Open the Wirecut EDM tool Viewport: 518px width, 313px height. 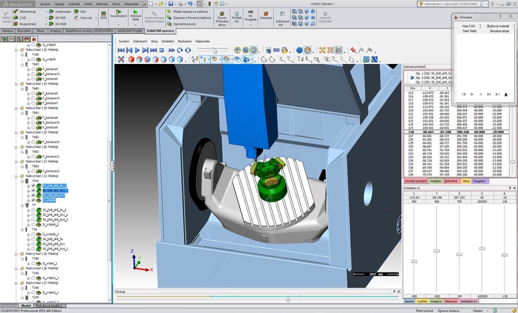click(135, 16)
